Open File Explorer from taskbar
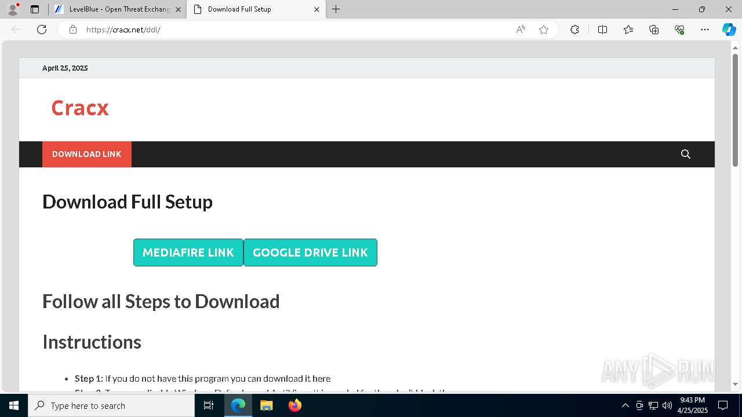 [x=266, y=405]
